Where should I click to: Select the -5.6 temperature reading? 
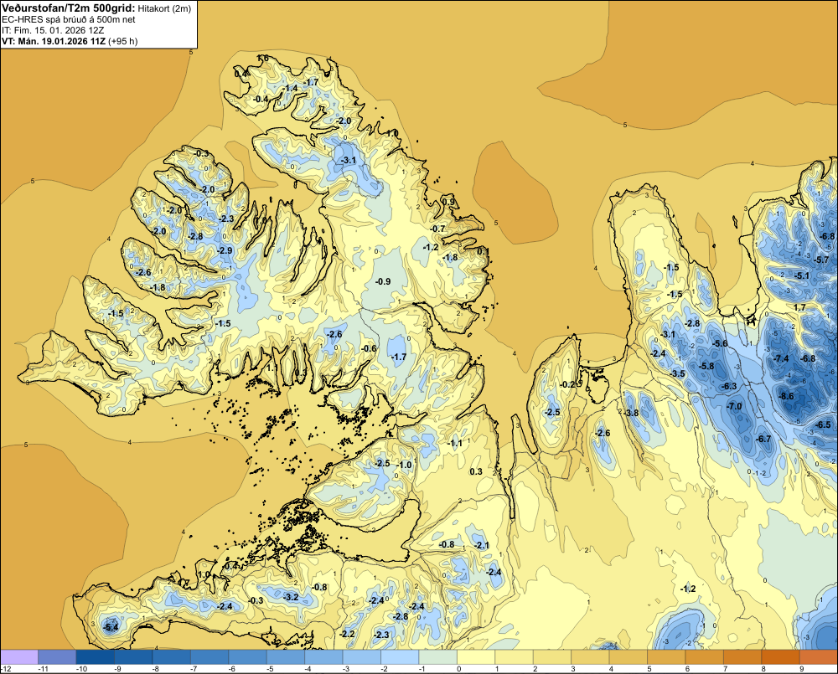pyautogui.click(x=720, y=343)
